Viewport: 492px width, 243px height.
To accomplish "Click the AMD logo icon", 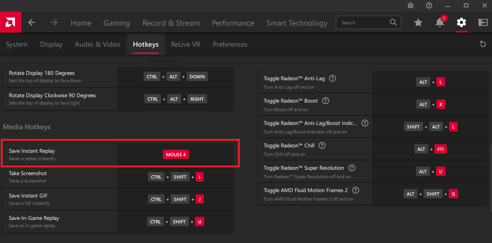I will coord(10,22).
